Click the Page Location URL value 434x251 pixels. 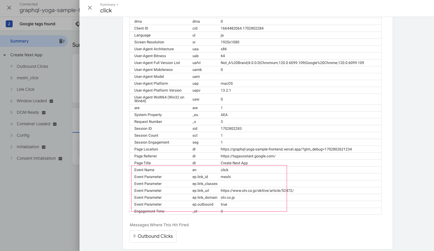[286, 149]
